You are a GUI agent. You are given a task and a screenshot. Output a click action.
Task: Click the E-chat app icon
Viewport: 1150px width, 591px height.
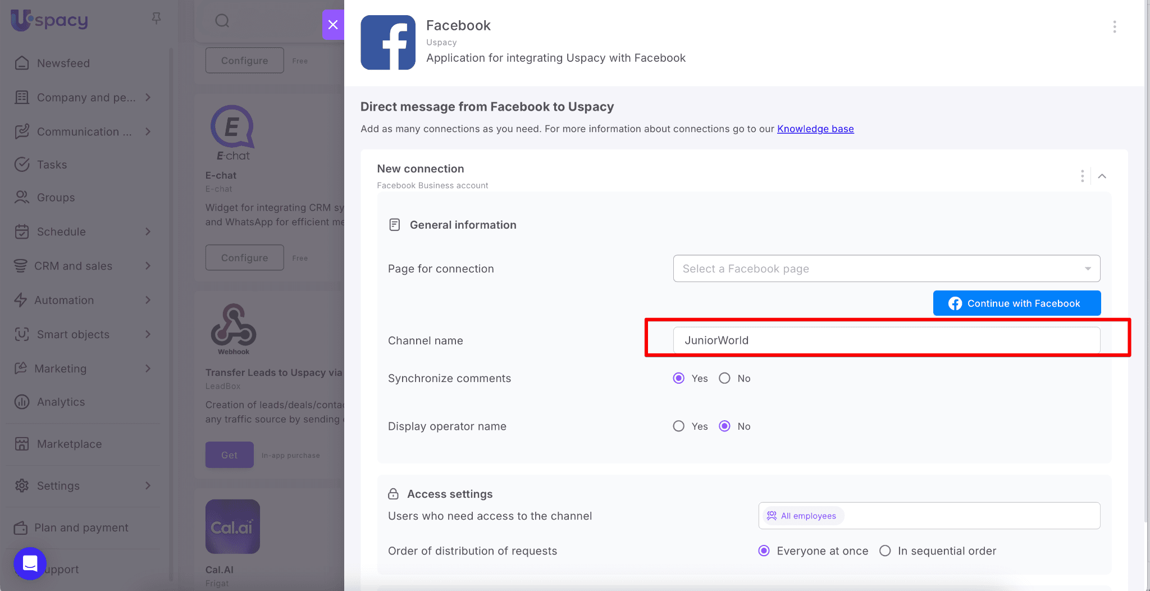pos(232,133)
